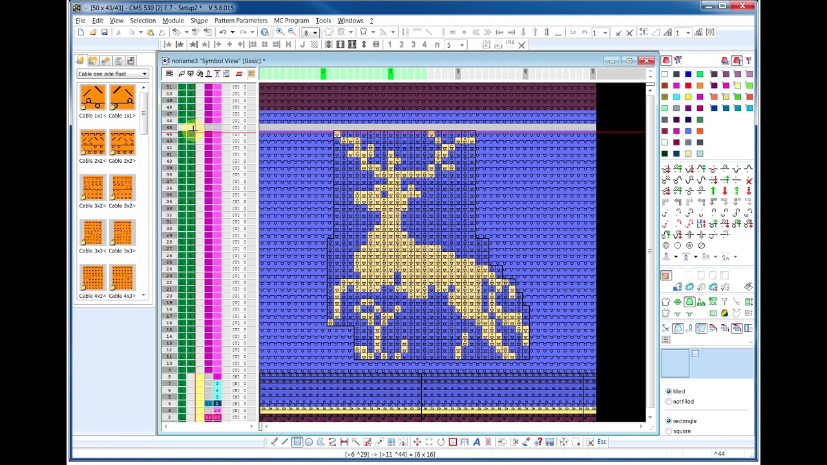The image size is (827, 465).
Task: Select the polygon drawing tool
Action: tap(320, 442)
